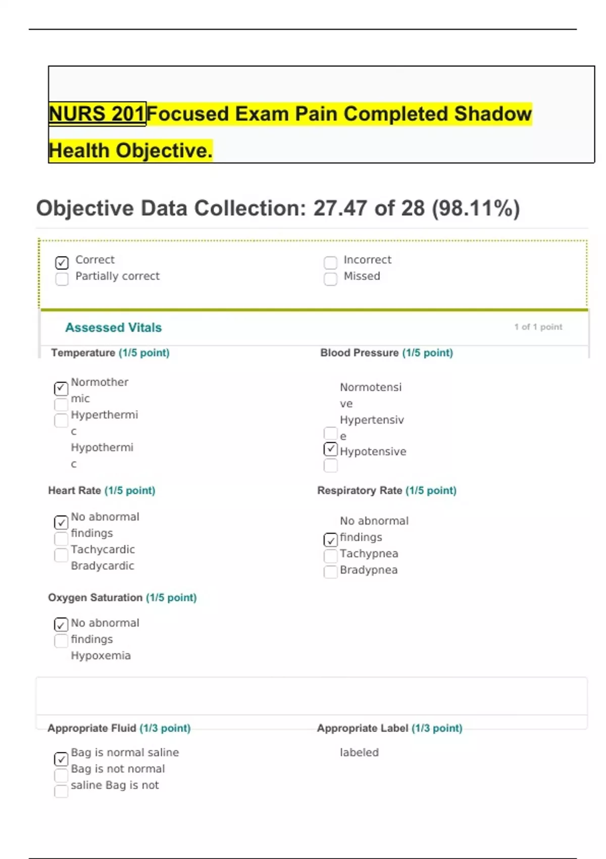606x859 pixels.
Task: Uncheck the checked box under Respiratory Rate
Action: click(330, 540)
